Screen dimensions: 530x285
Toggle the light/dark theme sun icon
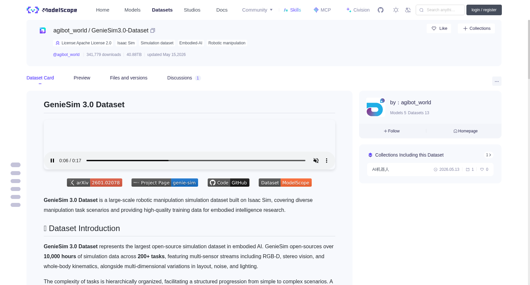click(396, 10)
